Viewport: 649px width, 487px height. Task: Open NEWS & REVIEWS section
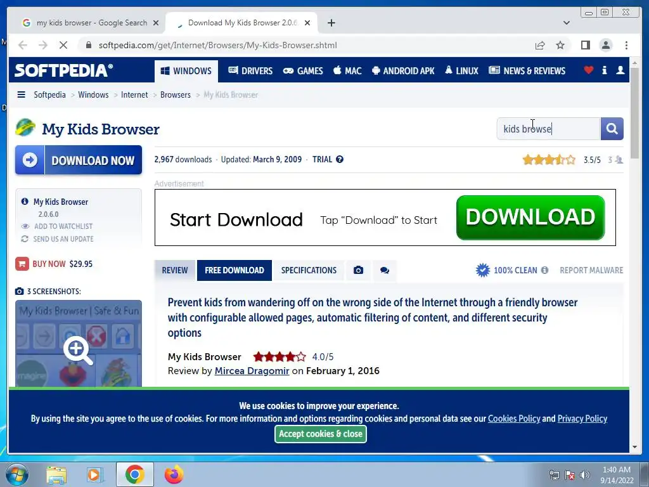coord(527,71)
